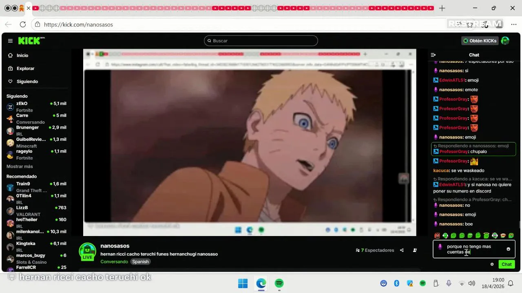Click kacuca username in chat

[441, 171]
